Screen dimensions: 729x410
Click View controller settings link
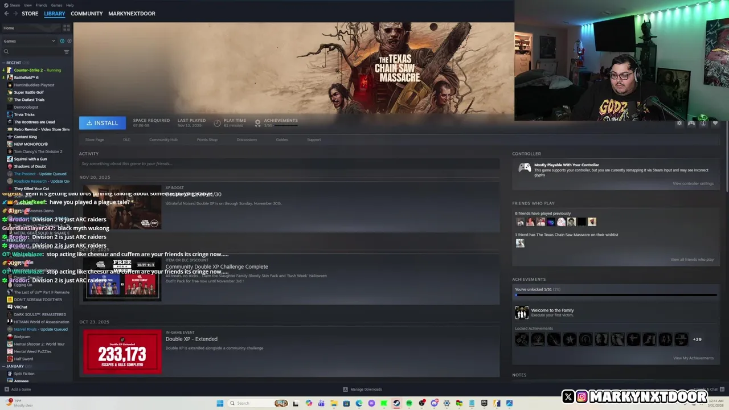coord(693,183)
